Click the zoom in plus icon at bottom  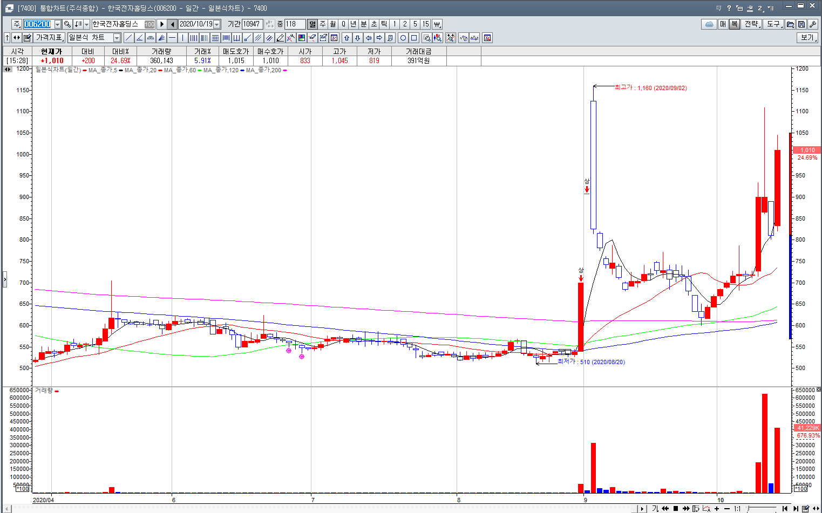pos(717,509)
